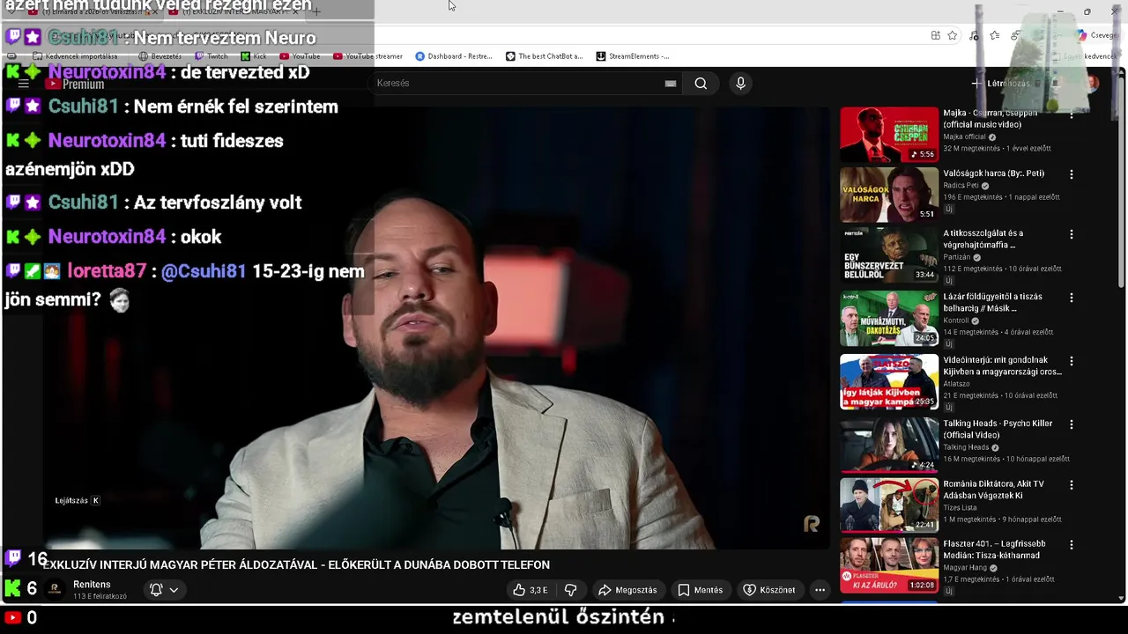Dislike the video with thumbs-down icon
1128x634 pixels.
click(570, 590)
